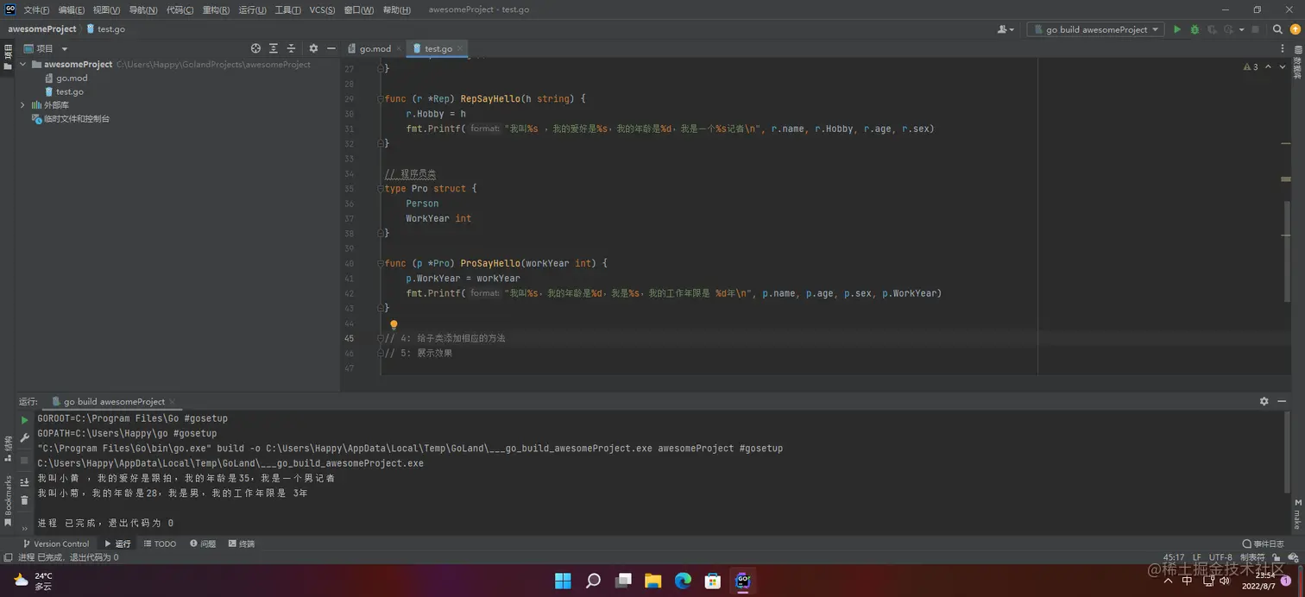Open the run configuration dropdown
Image resolution: width=1305 pixels, height=597 pixels.
[1095, 29]
